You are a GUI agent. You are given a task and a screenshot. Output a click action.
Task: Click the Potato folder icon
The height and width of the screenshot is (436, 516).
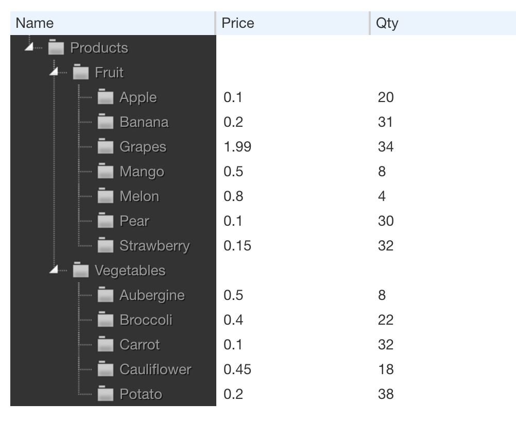(x=105, y=394)
